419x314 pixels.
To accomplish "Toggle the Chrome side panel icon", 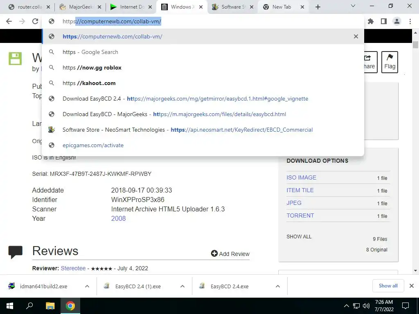I will 384,21.
